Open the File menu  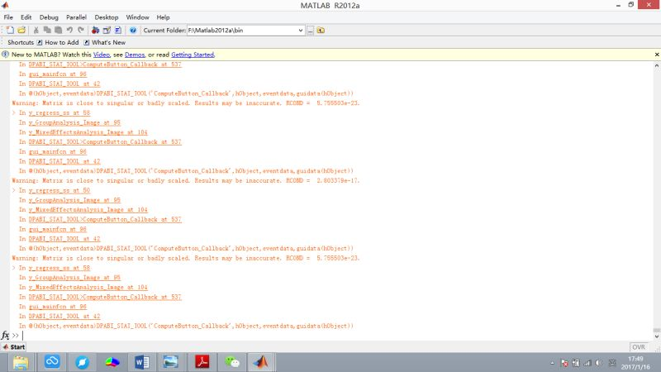pyautogui.click(x=8, y=17)
